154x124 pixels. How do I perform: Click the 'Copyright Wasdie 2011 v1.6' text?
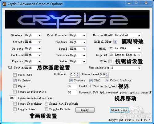click(130, 120)
